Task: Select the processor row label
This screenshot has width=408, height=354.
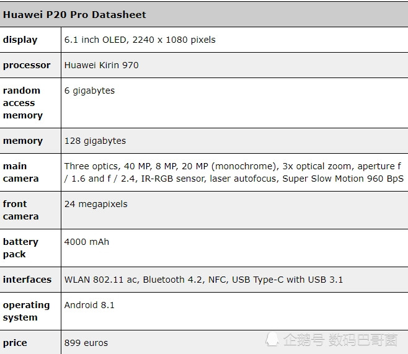Action: pos(27,65)
